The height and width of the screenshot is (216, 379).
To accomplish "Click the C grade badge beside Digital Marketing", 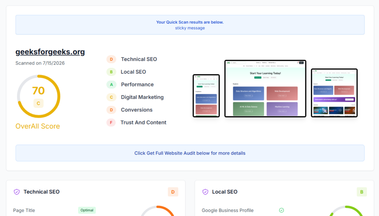I will pos(111,97).
